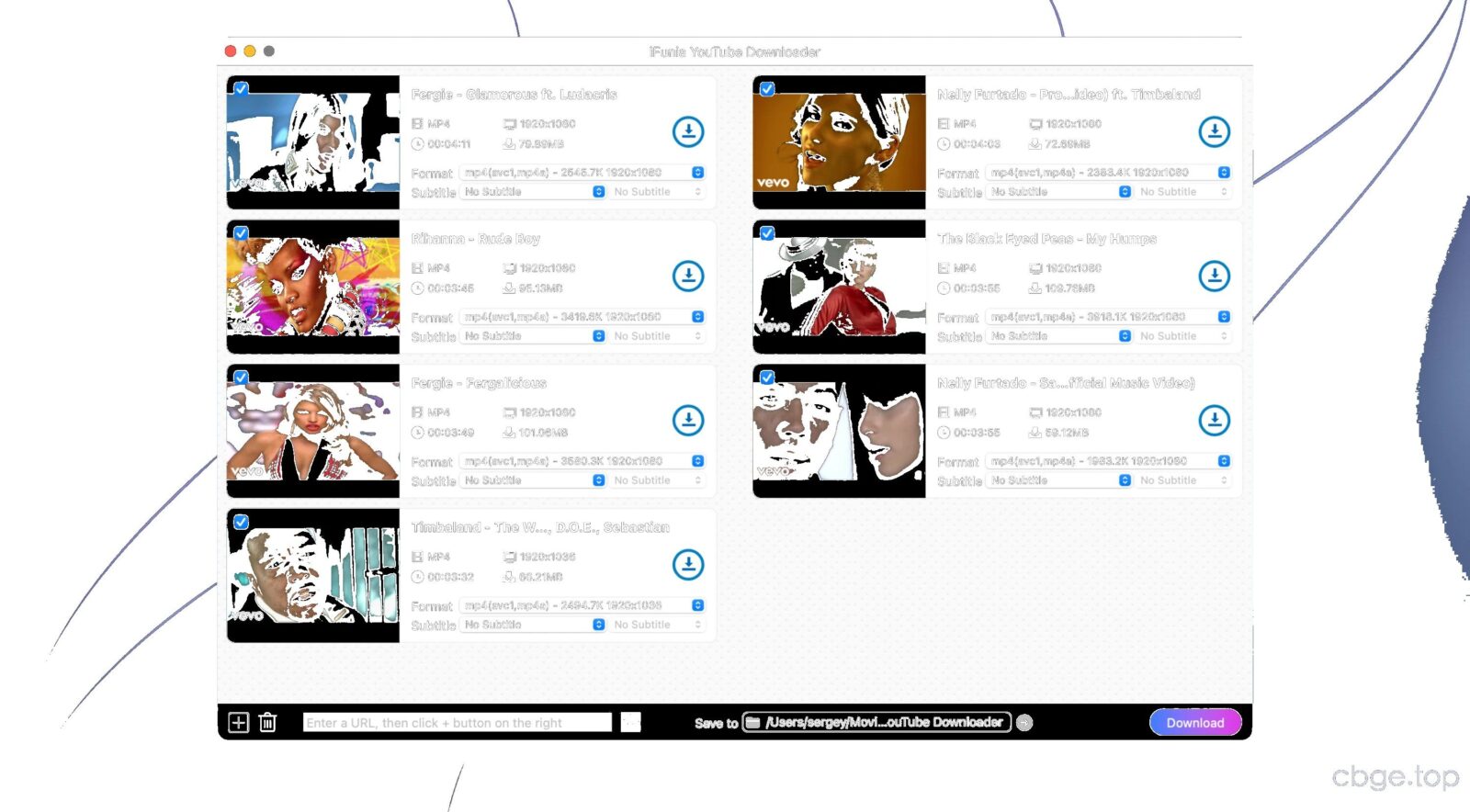Expand Format dropdown for My Humps
The width and height of the screenshot is (1470, 812).
1108,317
